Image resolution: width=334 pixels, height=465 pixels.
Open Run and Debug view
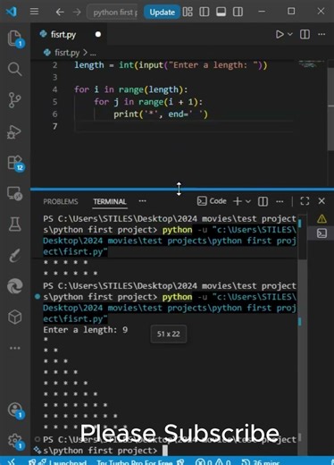point(14,131)
